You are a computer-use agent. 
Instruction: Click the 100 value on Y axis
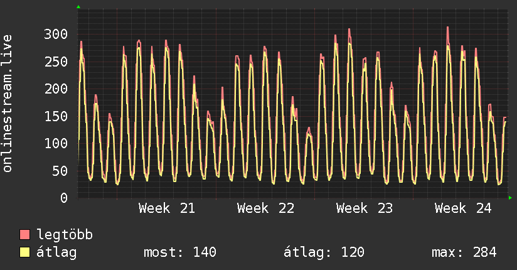pos(56,143)
